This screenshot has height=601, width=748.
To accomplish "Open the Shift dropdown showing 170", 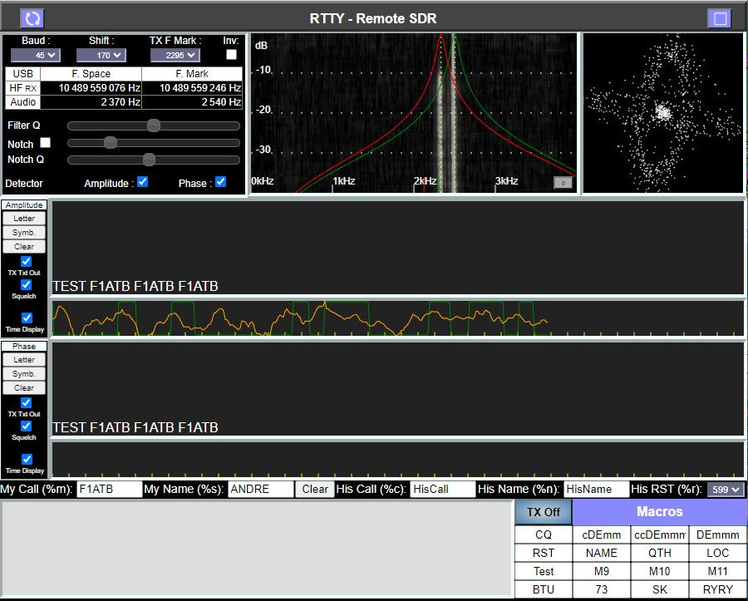I will click(x=101, y=56).
